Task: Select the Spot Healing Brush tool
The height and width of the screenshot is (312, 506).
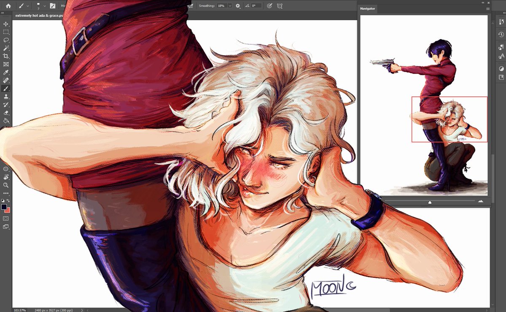Action: pyautogui.click(x=6, y=80)
